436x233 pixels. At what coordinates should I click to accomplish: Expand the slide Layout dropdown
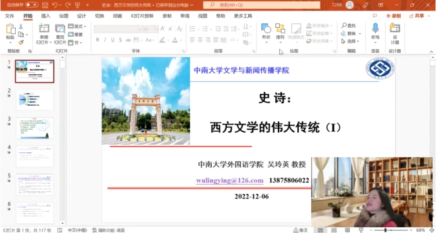pos(77,26)
